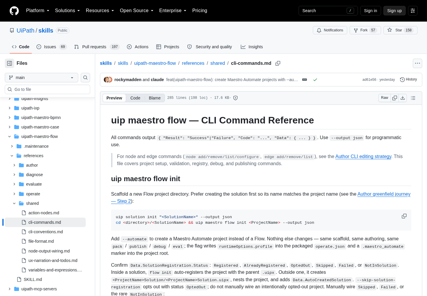Open the Platform menu

tap(38, 11)
